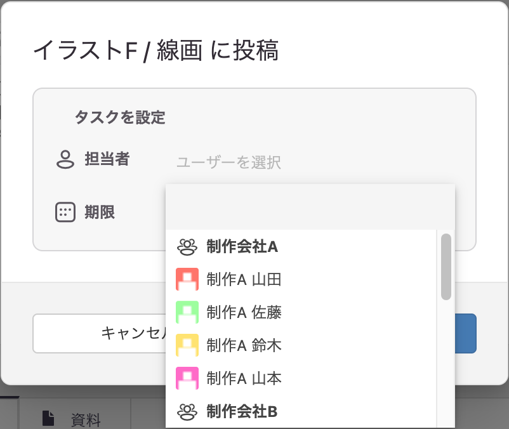
Task: Click the 制作会社B group icon
Action: [x=187, y=411]
